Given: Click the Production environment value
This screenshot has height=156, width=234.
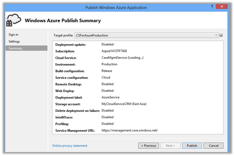Looking at the screenshot, I should click(x=109, y=64).
